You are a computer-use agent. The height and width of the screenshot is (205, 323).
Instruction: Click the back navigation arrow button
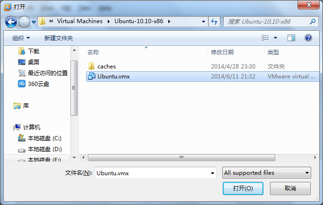click(x=11, y=22)
